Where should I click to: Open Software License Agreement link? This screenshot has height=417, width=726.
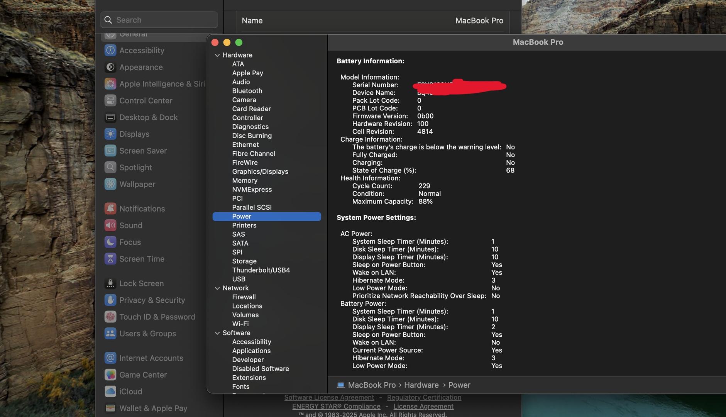click(x=329, y=397)
